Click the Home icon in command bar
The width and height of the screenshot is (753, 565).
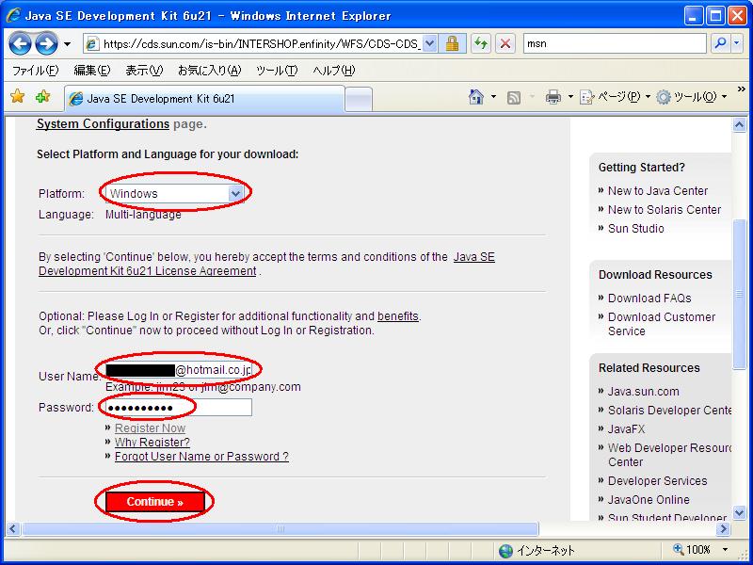pos(476,97)
